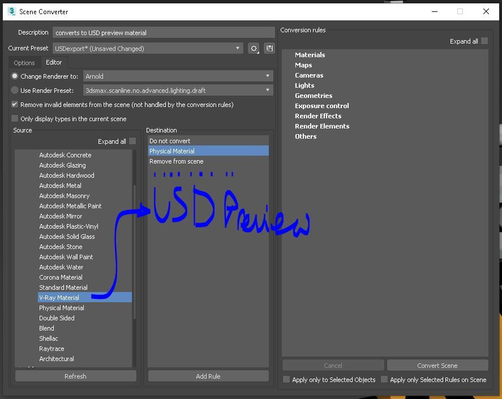
Task: Select Architectural in Source list
Action: pos(57,359)
